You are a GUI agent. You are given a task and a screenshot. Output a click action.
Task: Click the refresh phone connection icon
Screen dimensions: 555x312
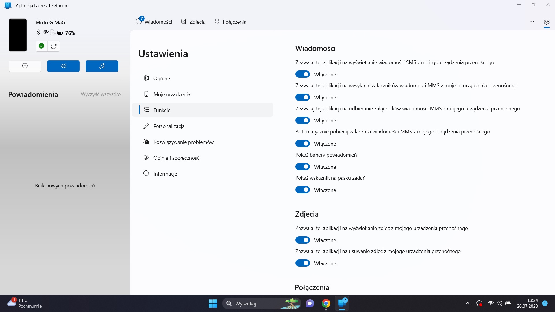54,46
